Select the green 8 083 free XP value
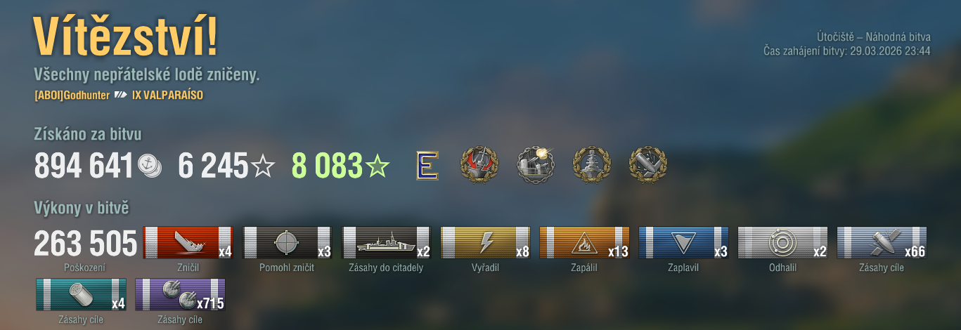Image resolution: width=961 pixels, height=330 pixels. coord(326,166)
